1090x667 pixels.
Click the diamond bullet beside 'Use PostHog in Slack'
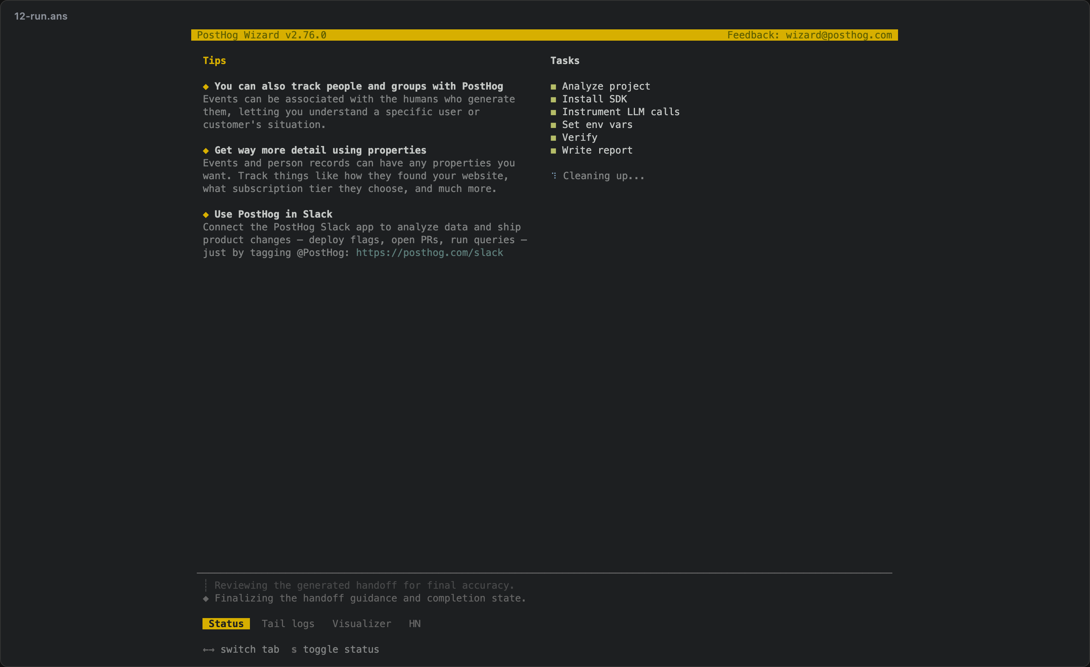[x=206, y=215]
